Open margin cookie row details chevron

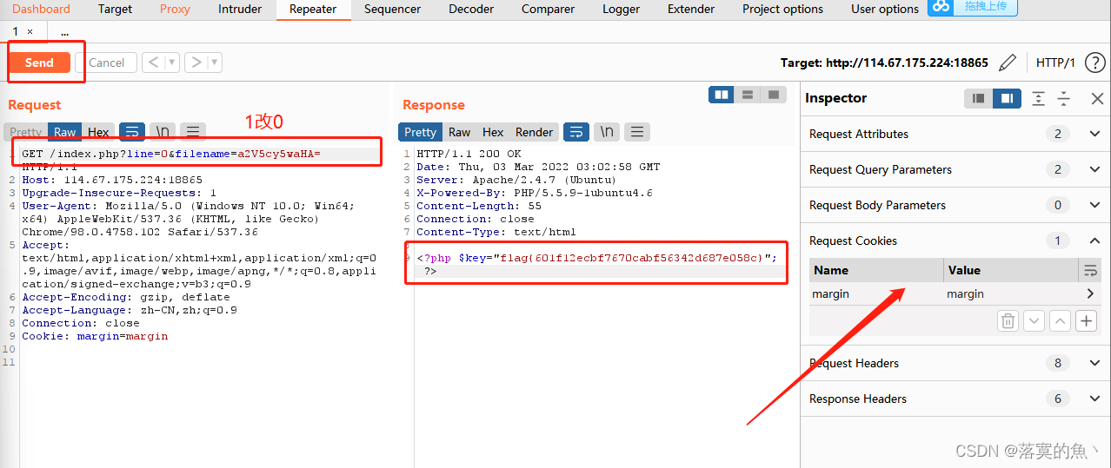(1090, 293)
